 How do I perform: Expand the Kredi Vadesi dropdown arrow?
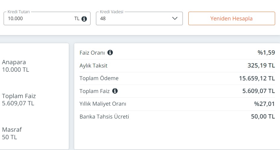175,18
